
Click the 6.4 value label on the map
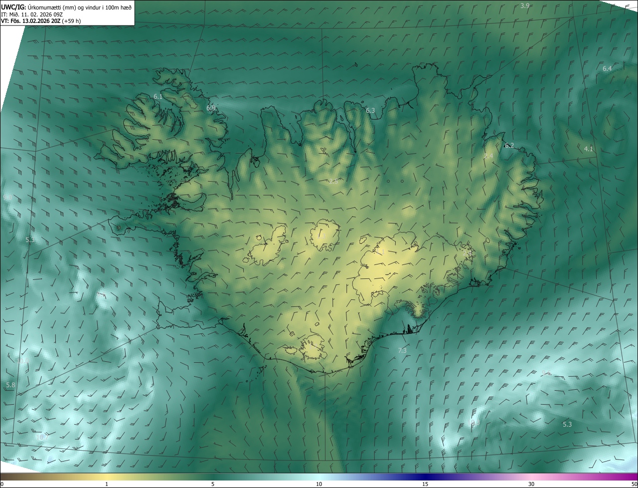click(607, 68)
